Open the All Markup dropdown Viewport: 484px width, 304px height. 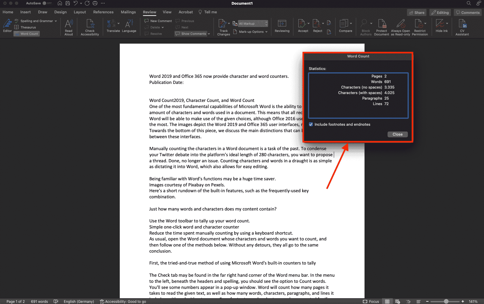click(252, 23)
